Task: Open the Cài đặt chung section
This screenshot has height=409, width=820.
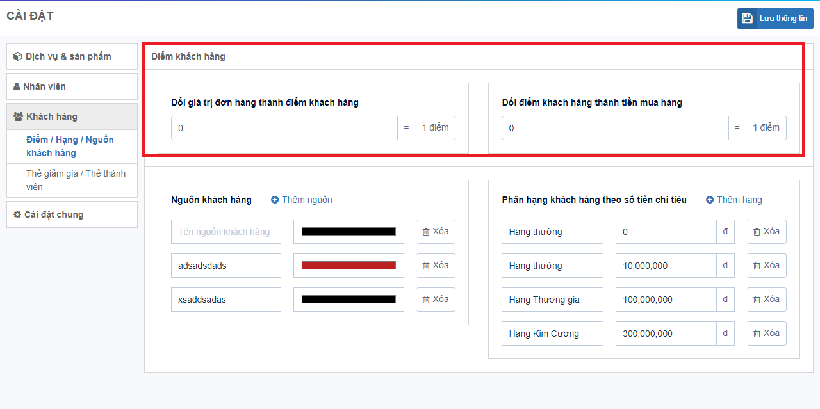Action: (x=72, y=214)
